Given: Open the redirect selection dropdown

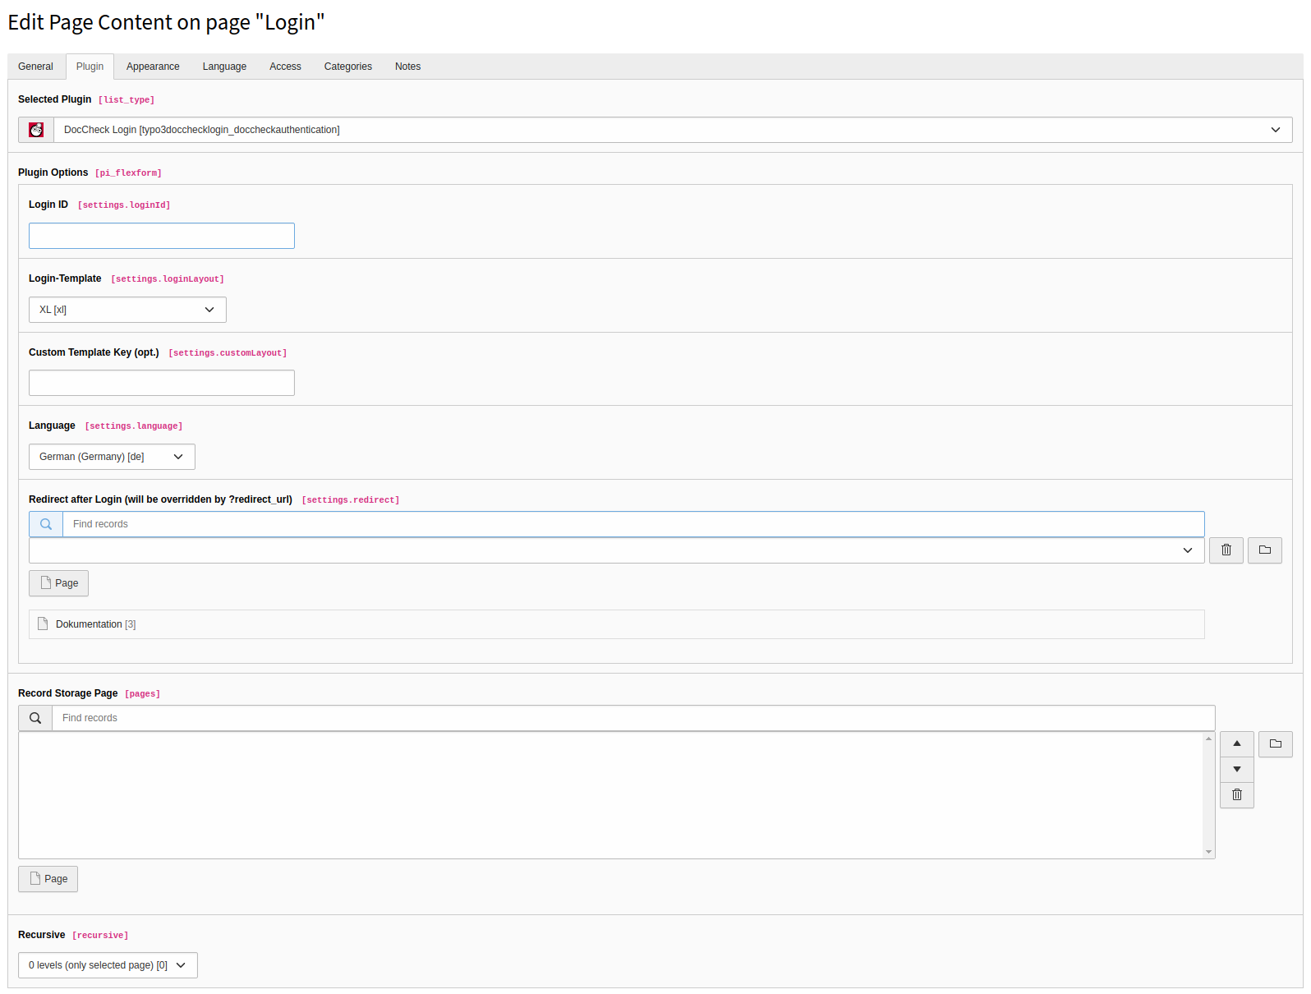Looking at the screenshot, I should 617,550.
